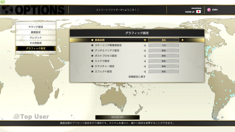Click left arrow for テクスチャー設定

coord(145,66)
